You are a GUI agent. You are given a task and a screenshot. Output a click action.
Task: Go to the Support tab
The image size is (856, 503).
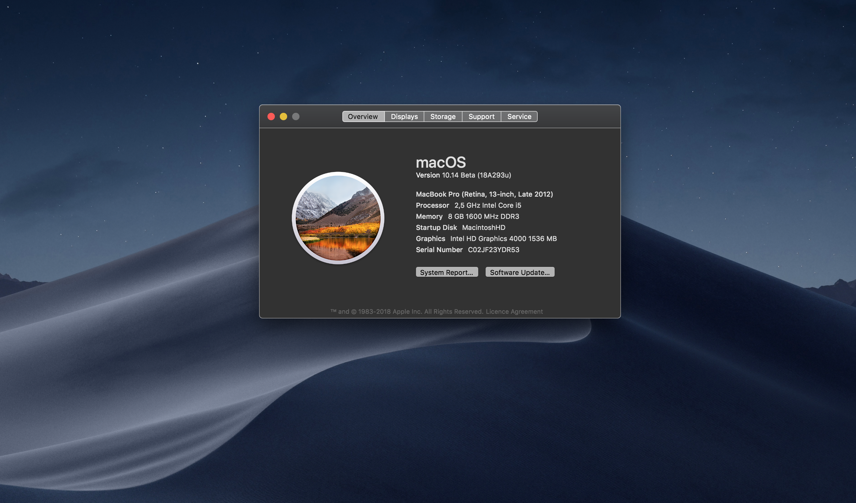[481, 117]
